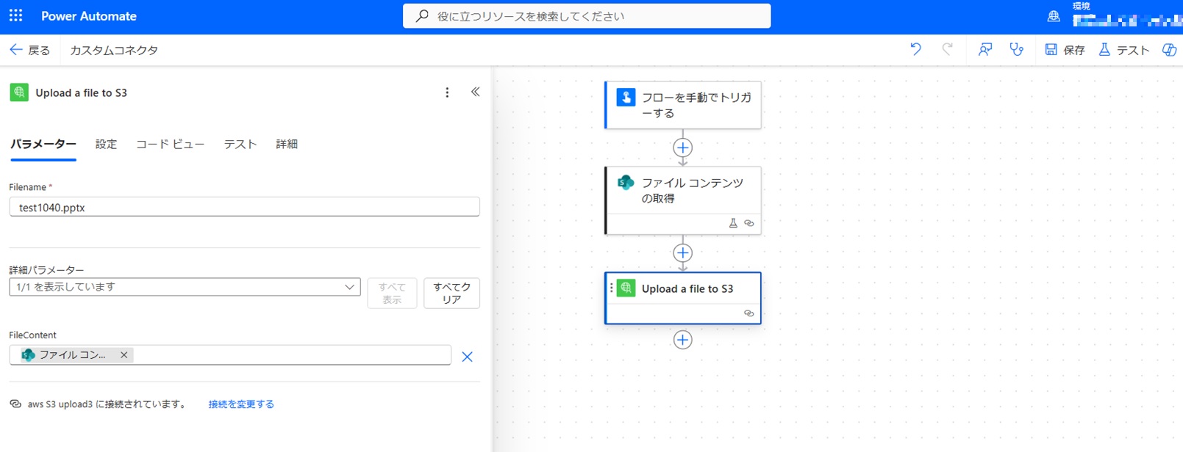Viewport: 1183px width, 452px height.
Task: Open the app launcher waffle icon
Action: click(15, 15)
